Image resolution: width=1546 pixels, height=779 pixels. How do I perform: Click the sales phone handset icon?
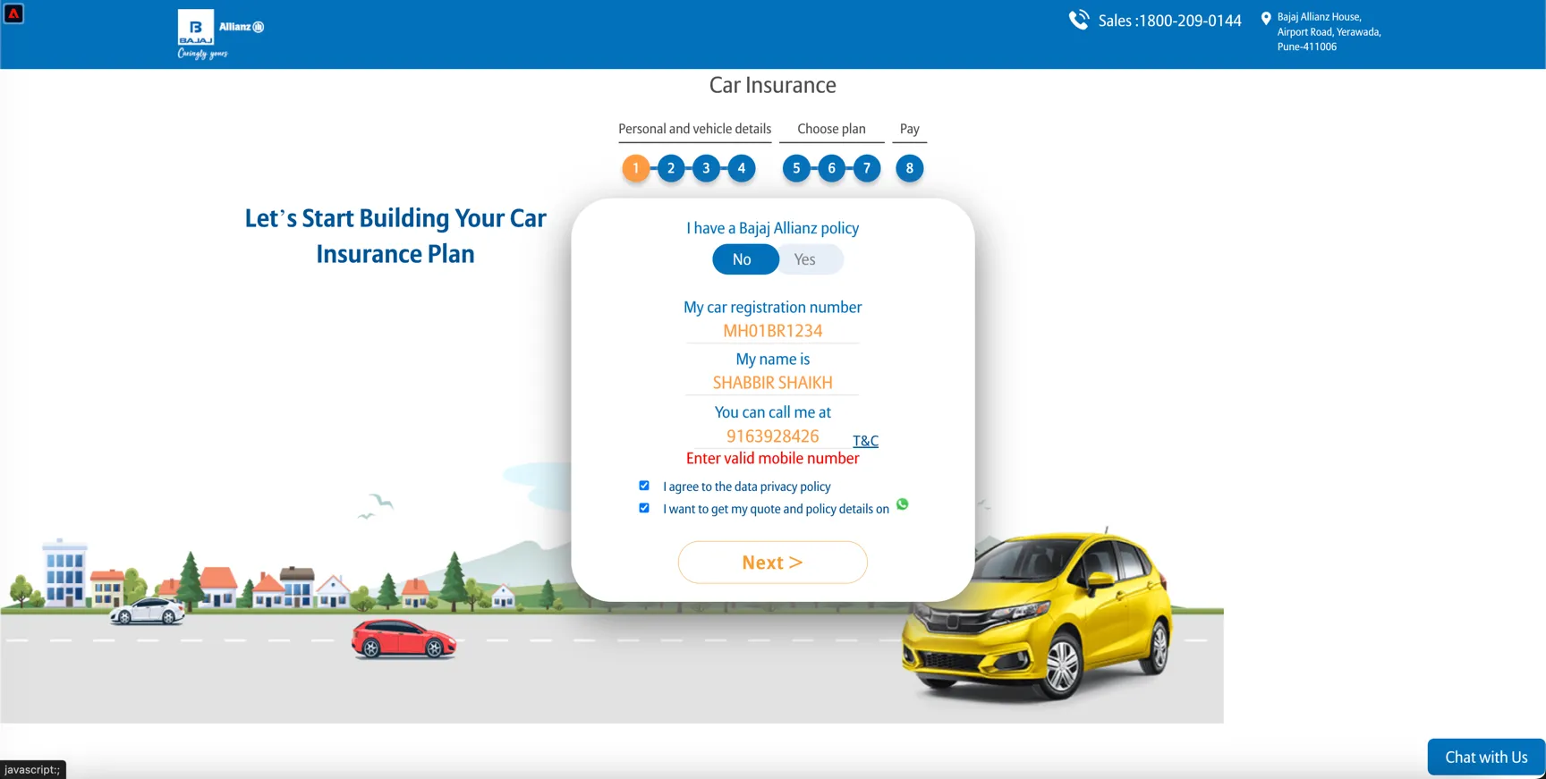coord(1079,20)
